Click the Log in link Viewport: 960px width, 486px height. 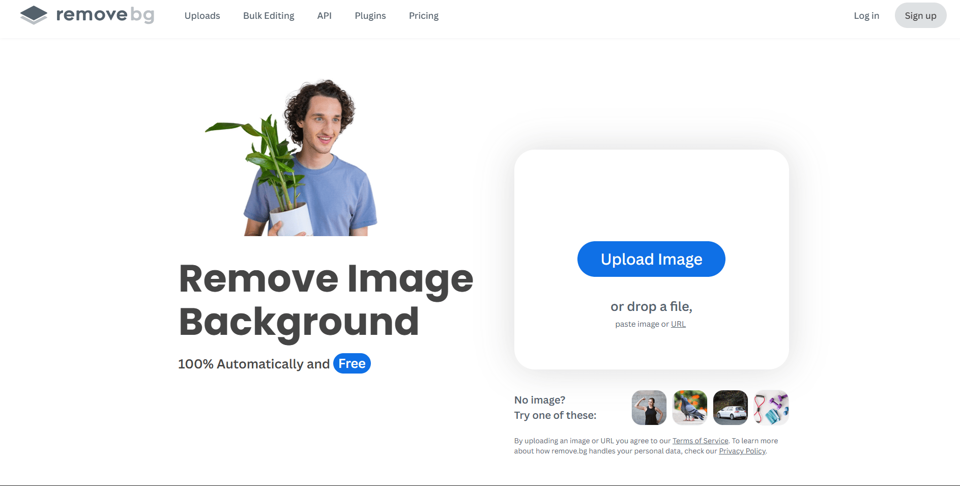pyautogui.click(x=866, y=16)
